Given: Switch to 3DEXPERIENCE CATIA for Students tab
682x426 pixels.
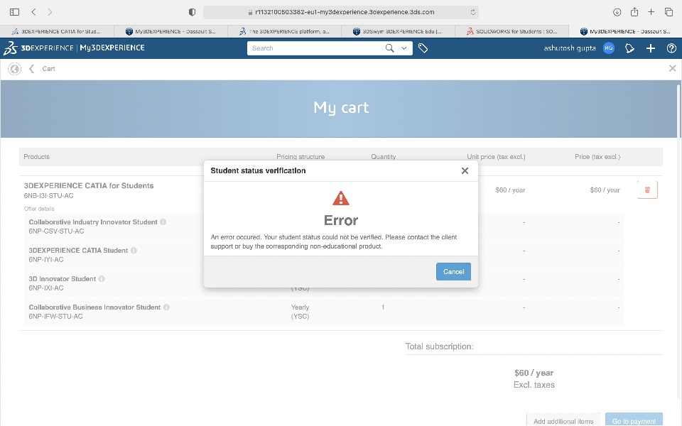Looking at the screenshot, I should [x=57, y=31].
